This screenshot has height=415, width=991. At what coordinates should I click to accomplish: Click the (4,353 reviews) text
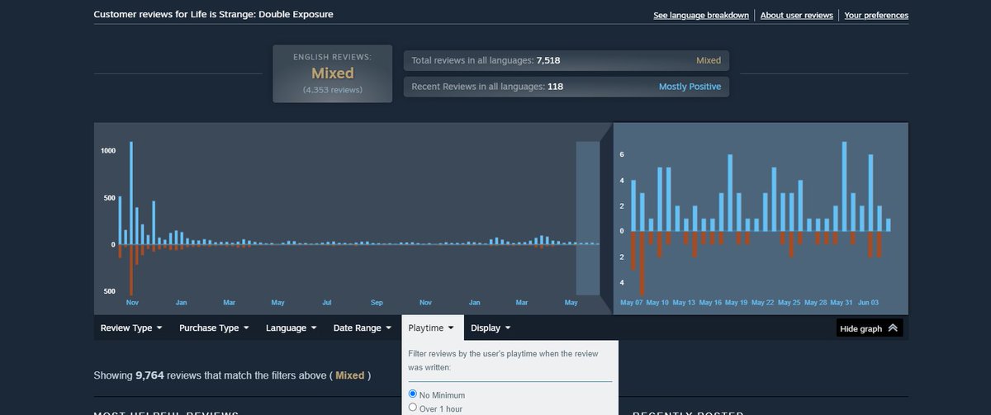click(x=332, y=89)
